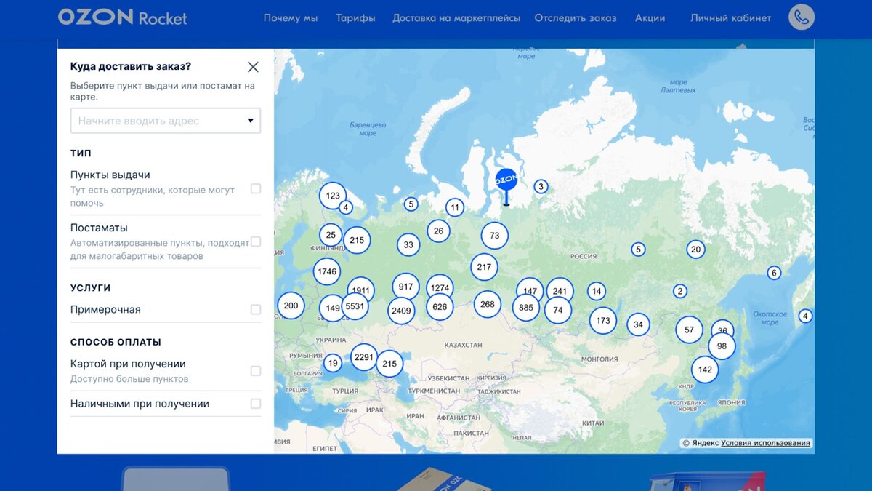The height and width of the screenshot is (491, 872).
Task: Open Яндекс Условия использования link
Action: (x=765, y=443)
